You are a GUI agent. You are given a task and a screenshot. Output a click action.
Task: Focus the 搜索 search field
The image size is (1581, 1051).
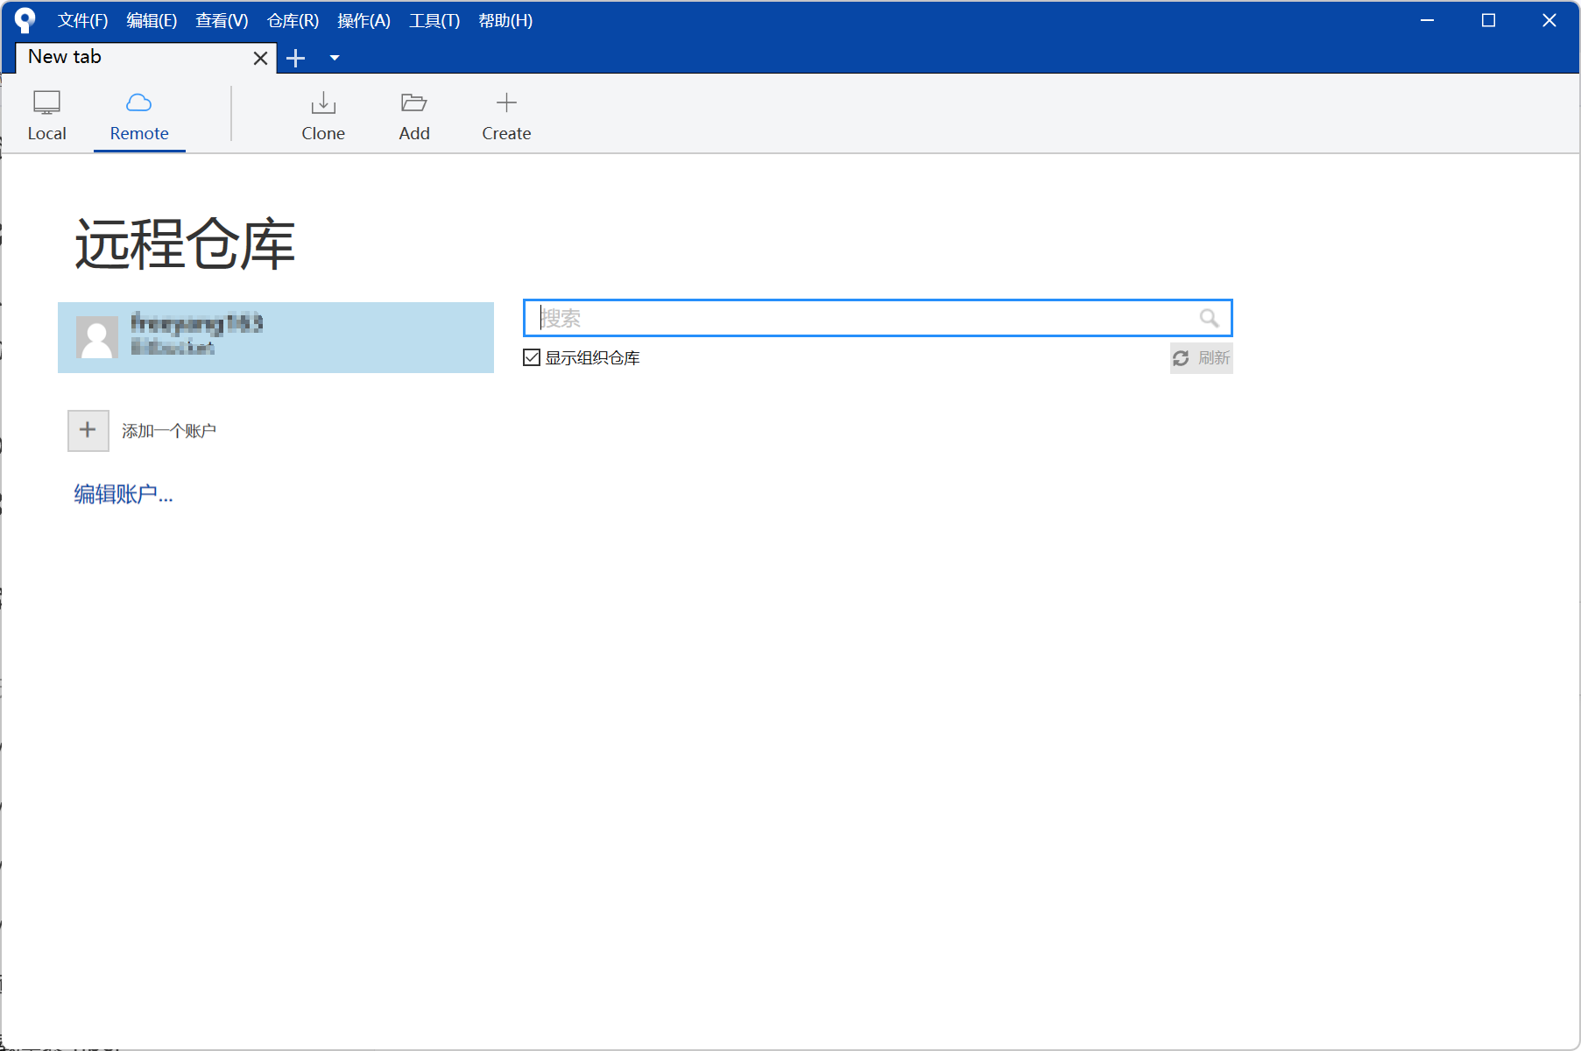coord(878,318)
